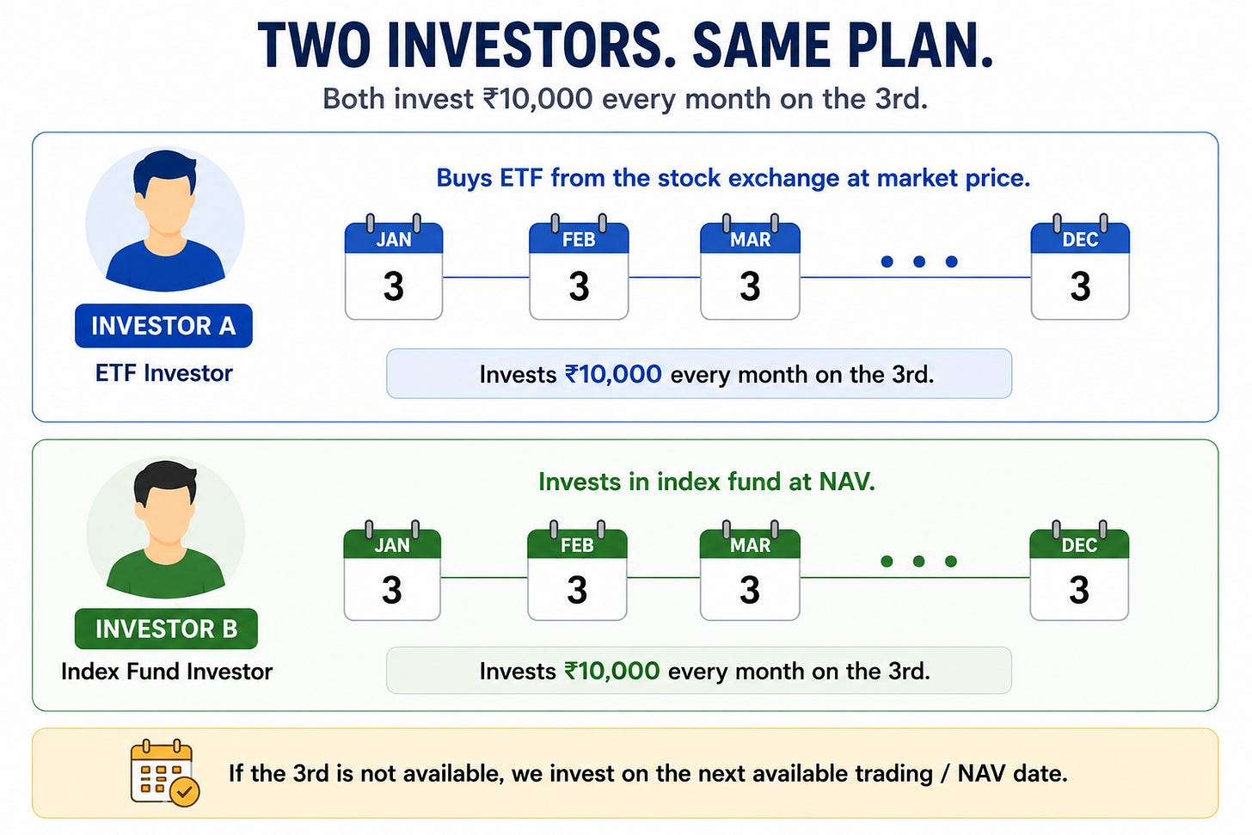
Task: Click the blue 'Invests ₹10,000 every month' box
Action: [699, 374]
